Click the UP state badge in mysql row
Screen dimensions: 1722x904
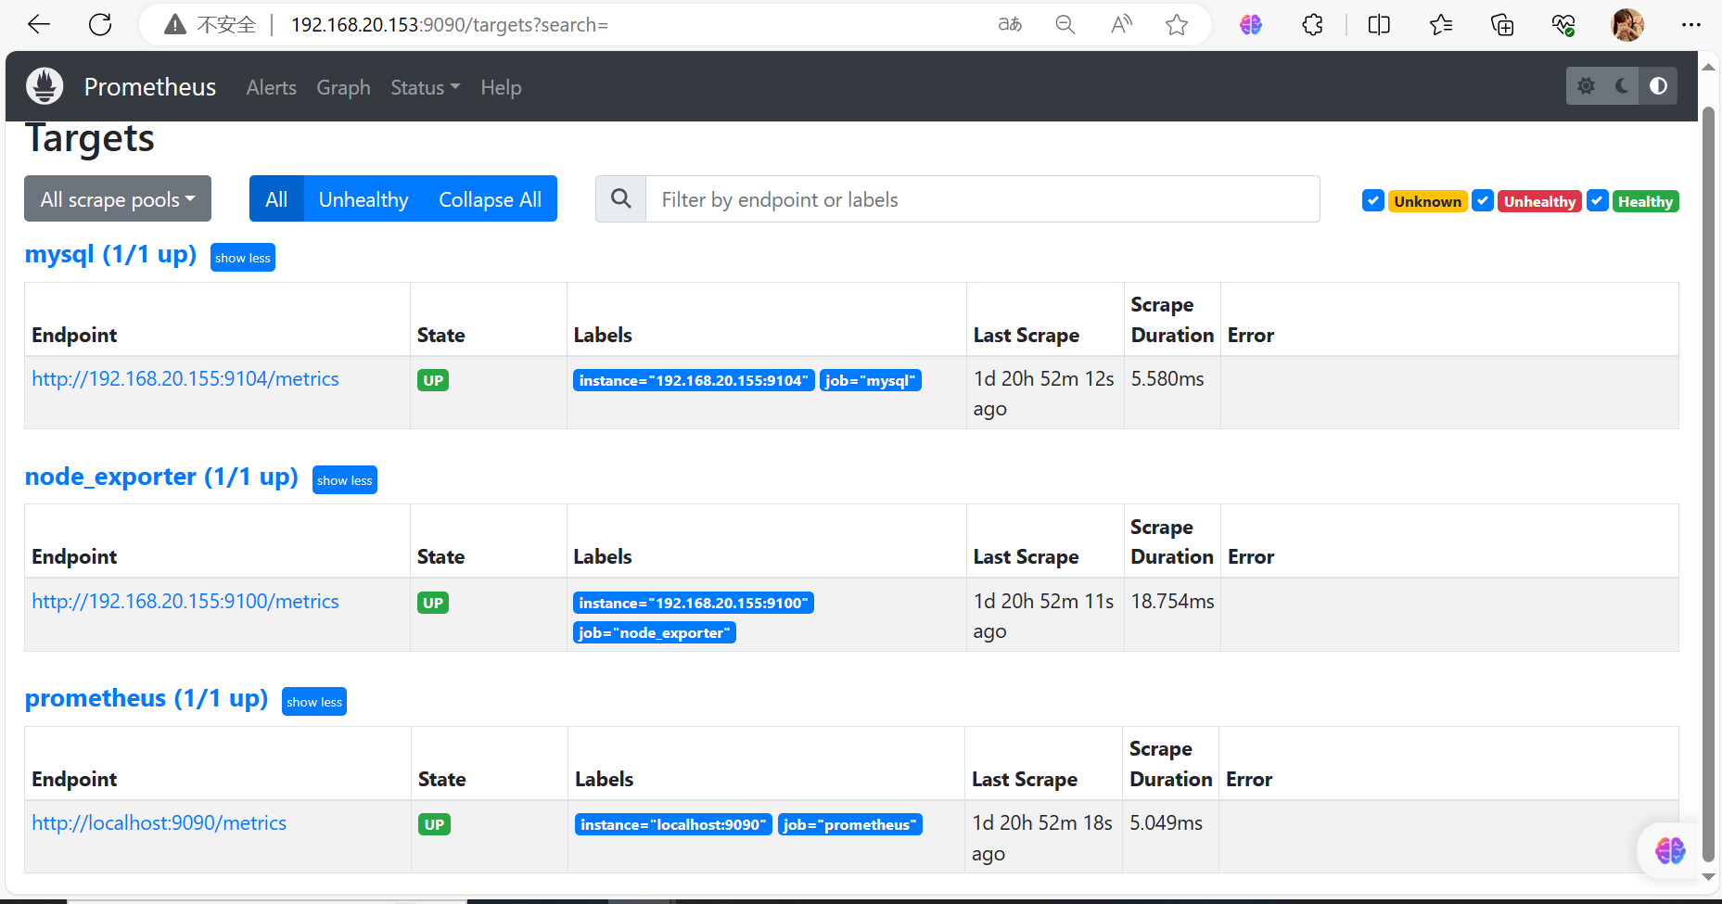click(x=433, y=380)
